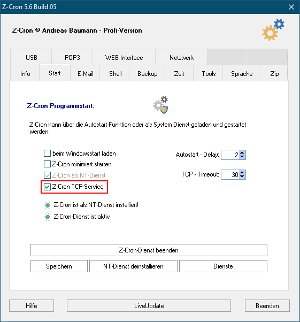Image resolution: width=300 pixels, height=322 pixels.
Task: Click the 'Z-Cron Programmstart:' heading
Action: click(x=61, y=106)
